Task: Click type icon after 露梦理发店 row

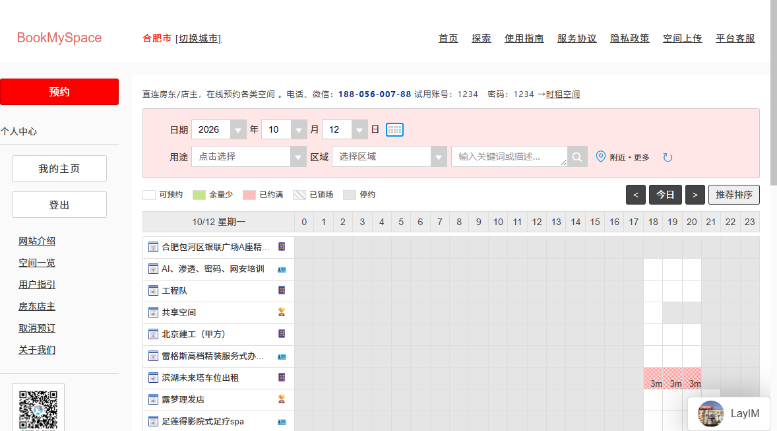Action: 282,399
